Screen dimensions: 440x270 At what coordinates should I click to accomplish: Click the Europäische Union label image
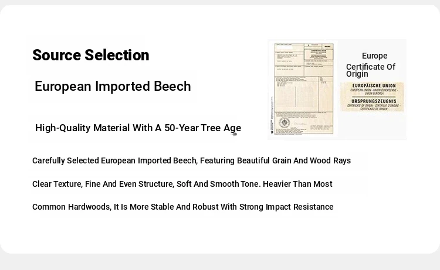pyautogui.click(x=372, y=97)
